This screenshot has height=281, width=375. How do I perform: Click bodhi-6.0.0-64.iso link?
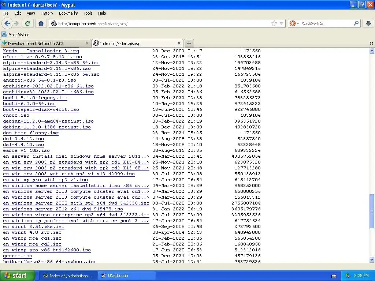click(x=29, y=104)
